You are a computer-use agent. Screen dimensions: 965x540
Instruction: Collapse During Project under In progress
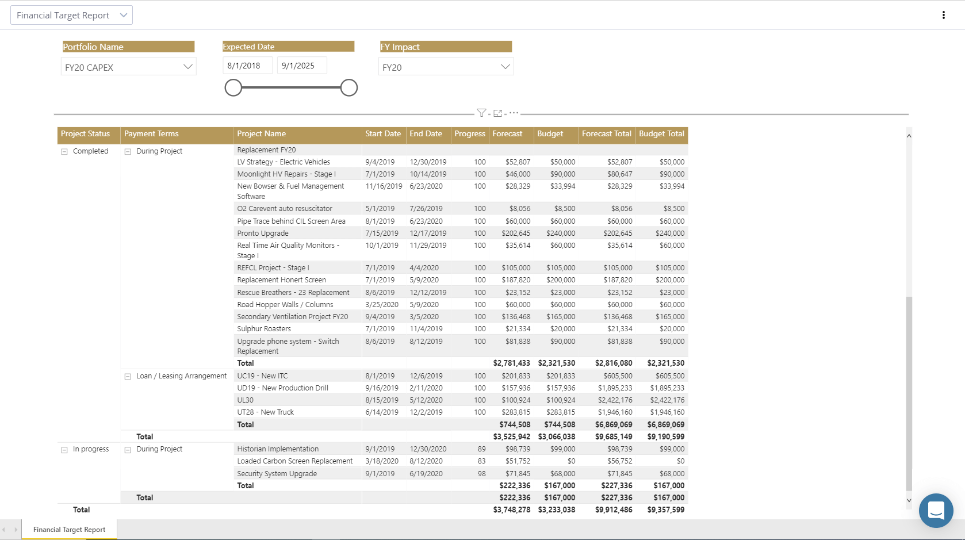128,450
